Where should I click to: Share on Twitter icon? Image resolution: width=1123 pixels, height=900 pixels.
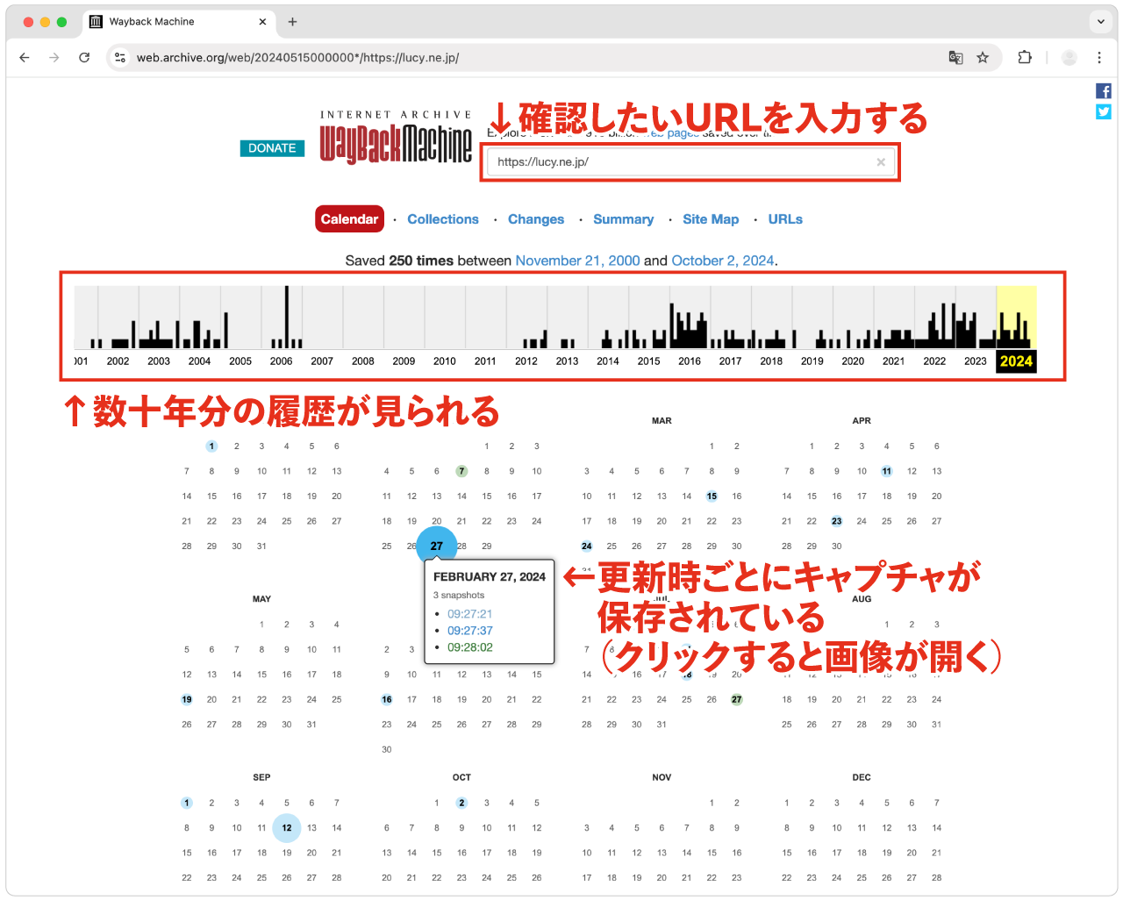[x=1104, y=111]
